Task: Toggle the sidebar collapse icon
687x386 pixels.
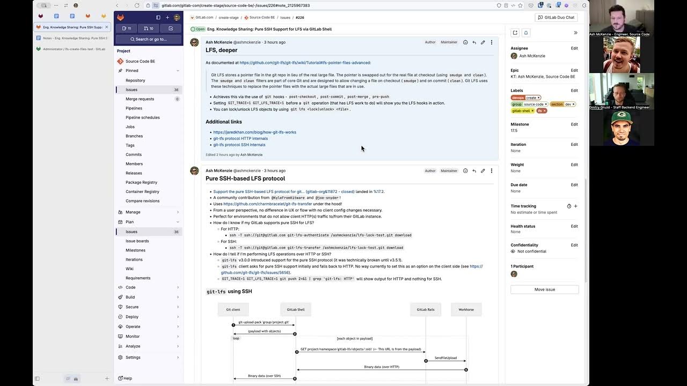Action: [158, 17]
